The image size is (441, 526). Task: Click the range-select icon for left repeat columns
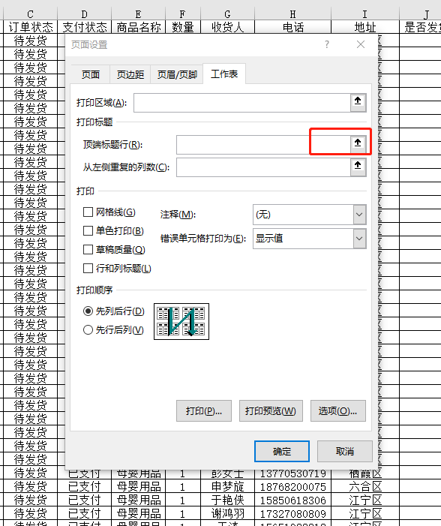click(358, 167)
